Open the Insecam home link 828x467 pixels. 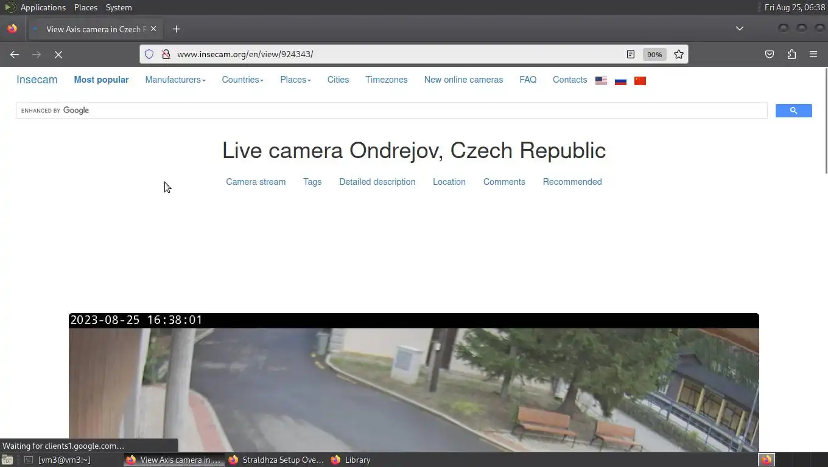pyautogui.click(x=37, y=80)
